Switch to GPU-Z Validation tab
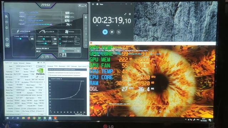This screenshot has width=228, height=128. coord(28,63)
